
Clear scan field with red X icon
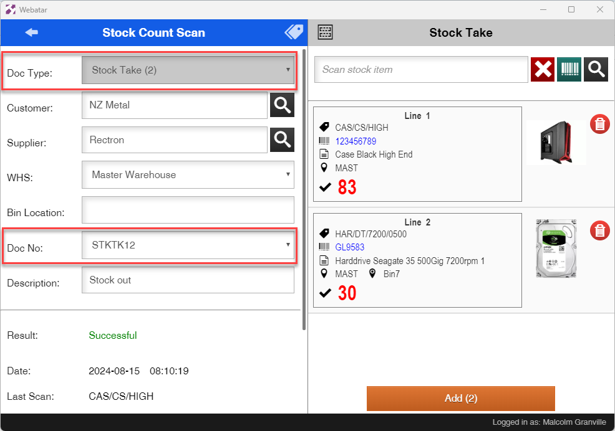tap(543, 70)
